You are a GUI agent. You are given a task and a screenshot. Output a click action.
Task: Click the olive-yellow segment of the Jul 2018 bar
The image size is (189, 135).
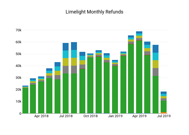point(66,62)
